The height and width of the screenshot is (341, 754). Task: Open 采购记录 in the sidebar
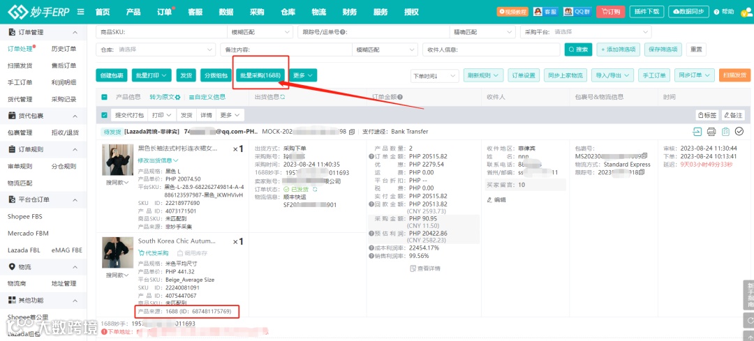click(x=64, y=100)
